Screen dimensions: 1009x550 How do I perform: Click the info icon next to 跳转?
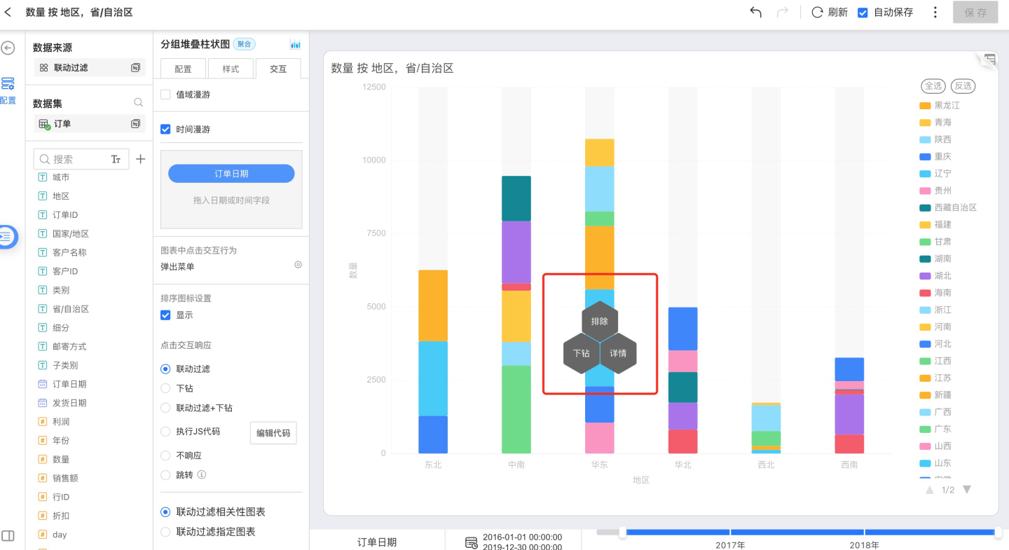(202, 474)
